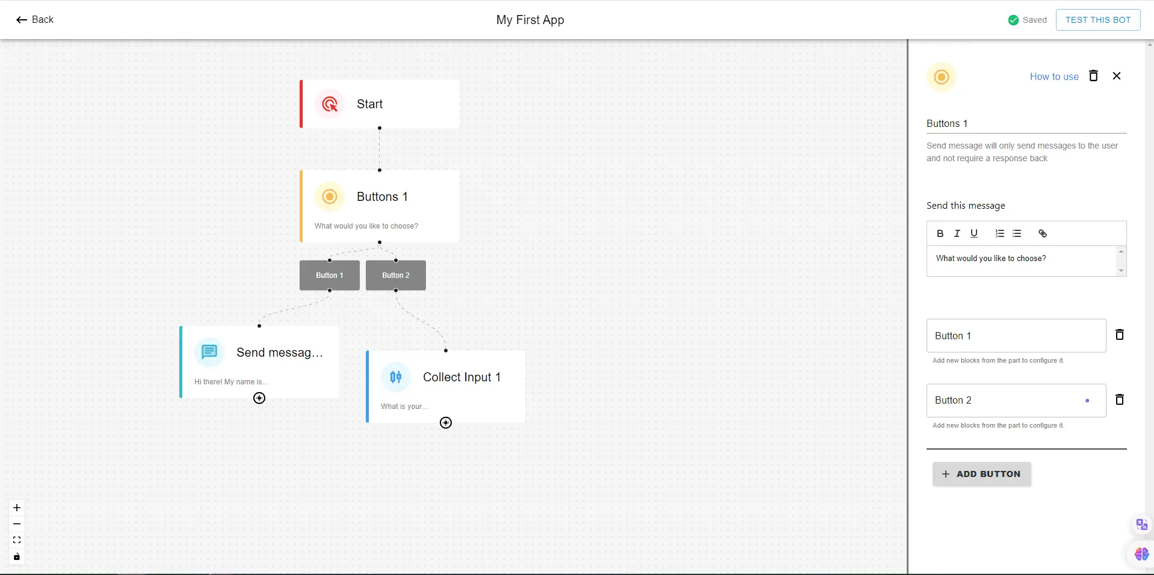This screenshot has width=1154, height=575.
Task: Click the panel's Buttons block icon
Action: pos(942,77)
